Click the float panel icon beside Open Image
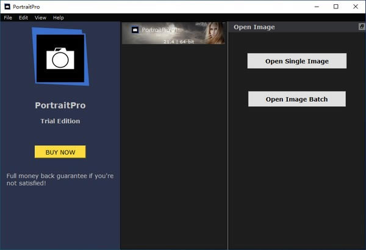The width and height of the screenshot is (366, 250). pos(361,27)
